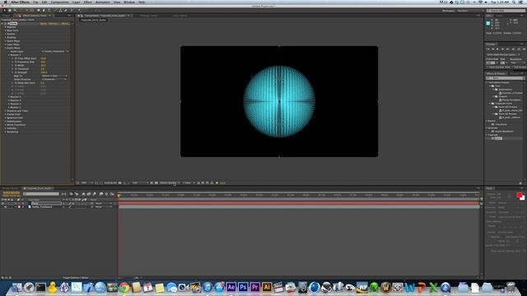Viewport: 527px width, 296px height.
Task: Open the Workspace Standard dropdown
Action: (x=470, y=11)
